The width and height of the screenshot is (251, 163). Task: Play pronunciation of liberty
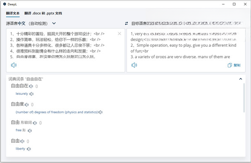point(29,149)
